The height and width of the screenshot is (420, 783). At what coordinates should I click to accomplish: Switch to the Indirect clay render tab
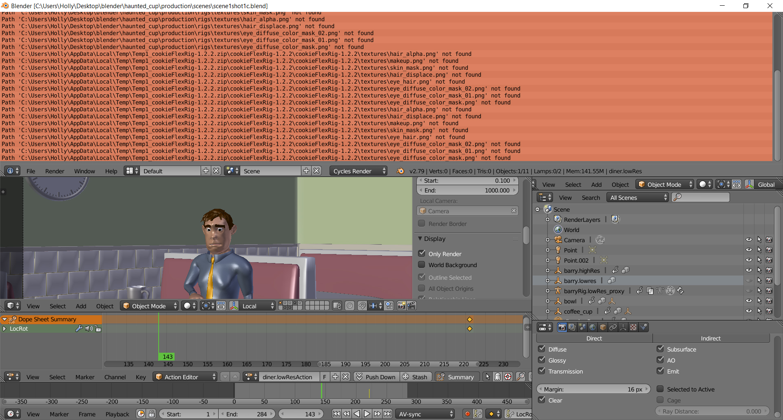point(710,338)
